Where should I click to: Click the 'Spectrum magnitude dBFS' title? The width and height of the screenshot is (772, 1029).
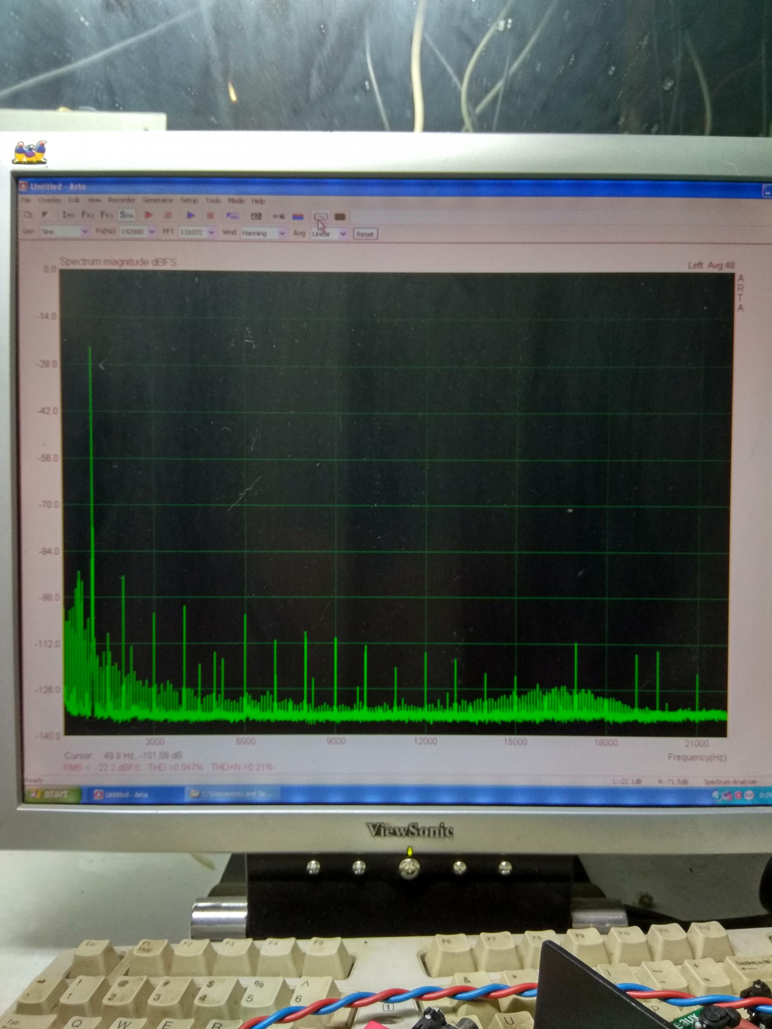[118, 262]
